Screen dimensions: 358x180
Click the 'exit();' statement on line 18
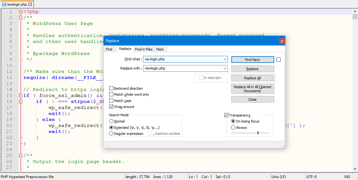pos(59,113)
